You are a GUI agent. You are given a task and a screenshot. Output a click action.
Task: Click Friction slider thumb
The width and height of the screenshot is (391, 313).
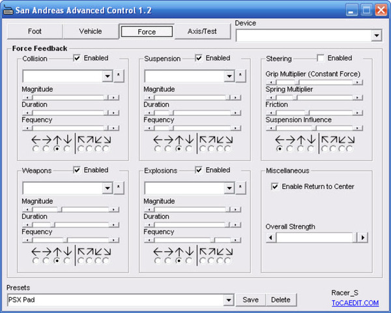point(307,113)
